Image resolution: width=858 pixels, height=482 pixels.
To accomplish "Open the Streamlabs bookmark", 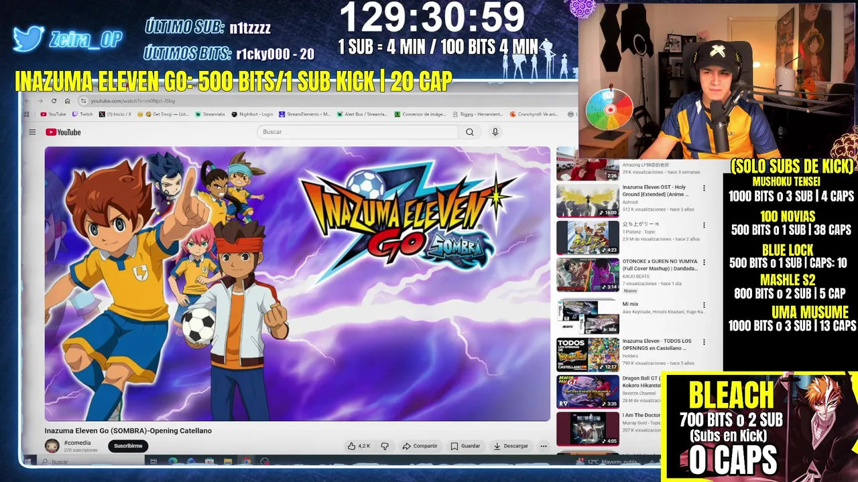I will pos(210,114).
